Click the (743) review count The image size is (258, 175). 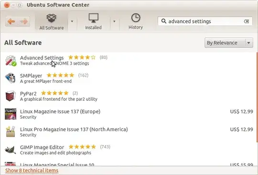pos(105,146)
